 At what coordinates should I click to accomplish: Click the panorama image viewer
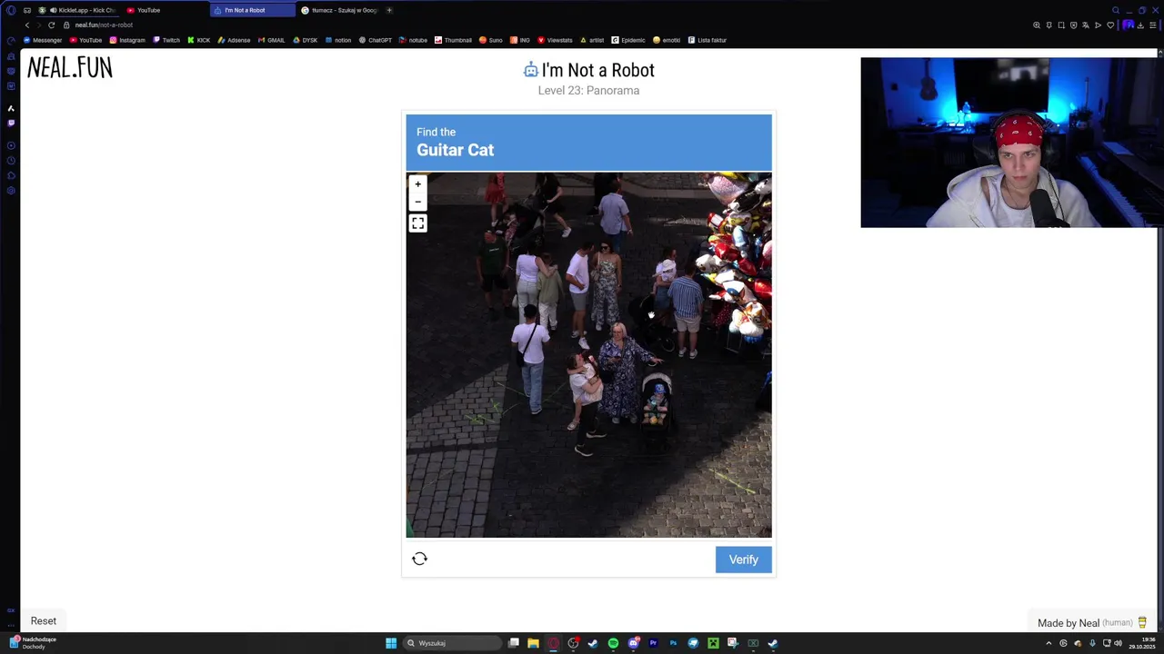click(x=588, y=355)
